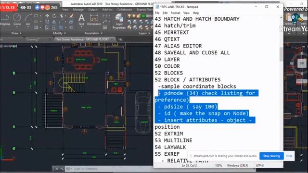Switch to the Add-ins ribbon tab

click(x=107, y=10)
